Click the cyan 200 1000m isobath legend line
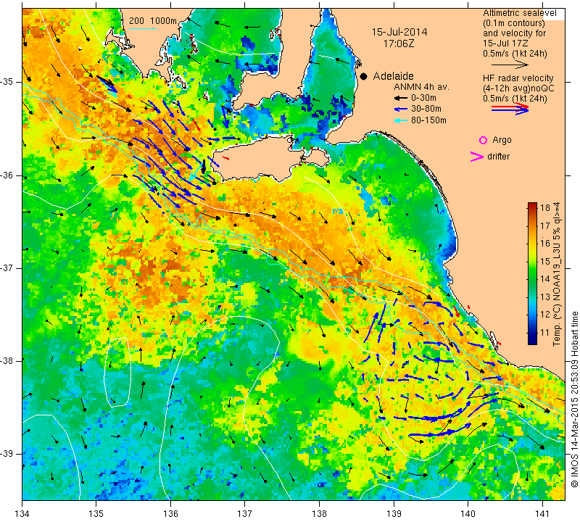 [142, 28]
